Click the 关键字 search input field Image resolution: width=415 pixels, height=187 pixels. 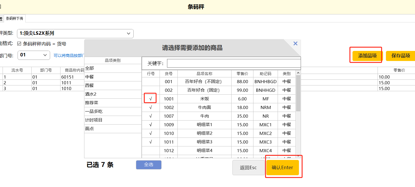[234, 63]
